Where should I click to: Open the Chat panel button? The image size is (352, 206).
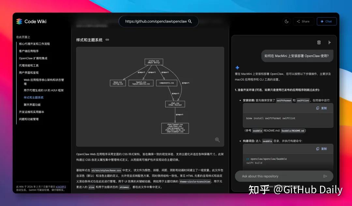coord(326,22)
